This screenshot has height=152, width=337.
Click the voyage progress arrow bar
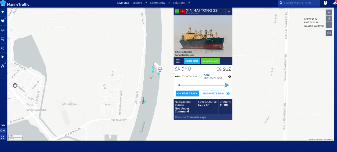coord(204,85)
